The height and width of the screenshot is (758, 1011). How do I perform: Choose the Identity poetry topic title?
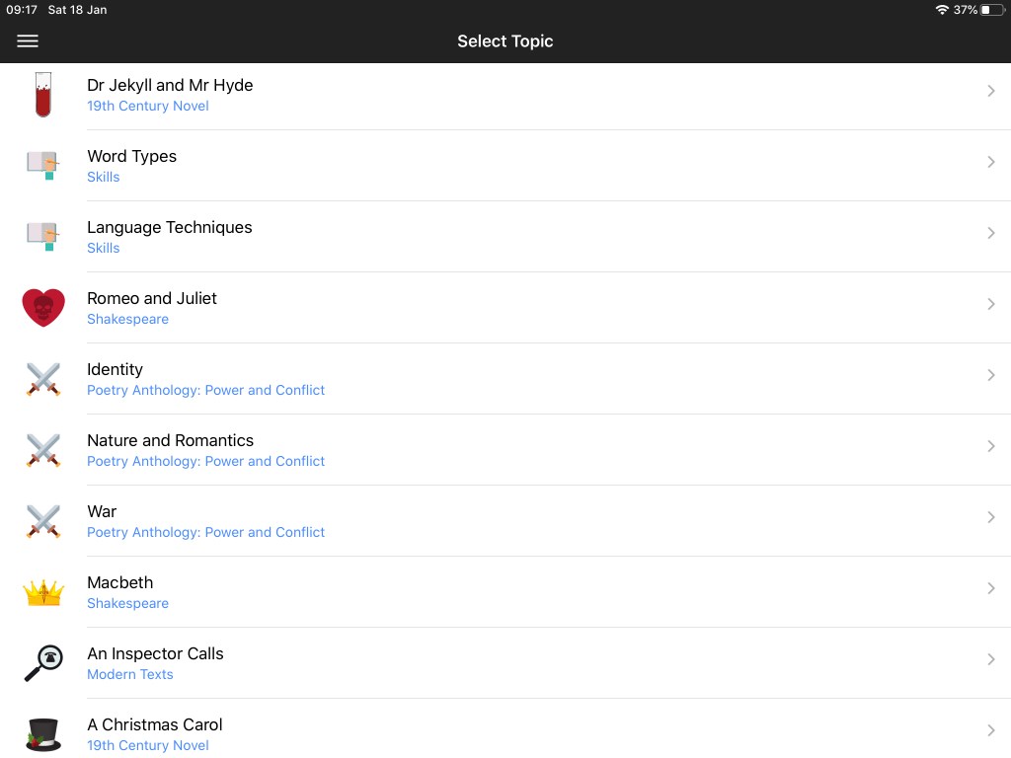(x=115, y=369)
